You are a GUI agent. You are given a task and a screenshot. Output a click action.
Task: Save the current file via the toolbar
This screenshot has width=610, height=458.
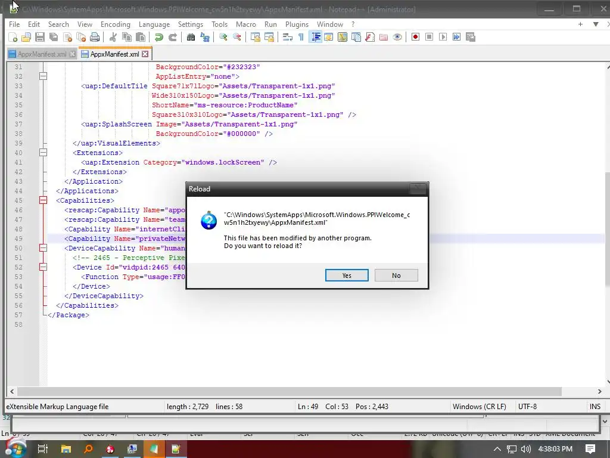pos(40,37)
